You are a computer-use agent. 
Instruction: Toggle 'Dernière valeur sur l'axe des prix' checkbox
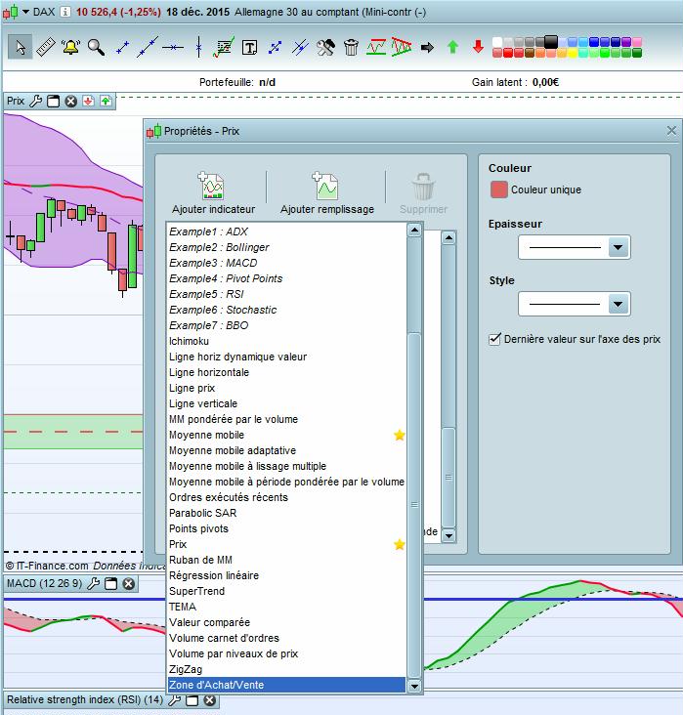tap(494, 339)
